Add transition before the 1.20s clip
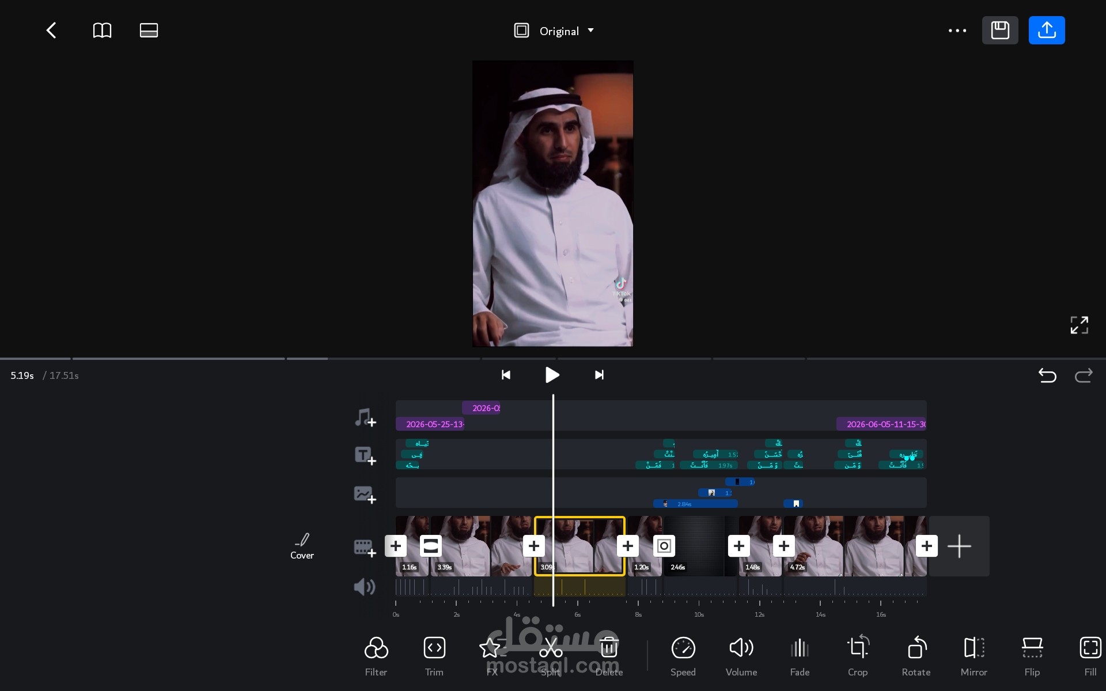Screen dimensions: 1106x691 628,546
